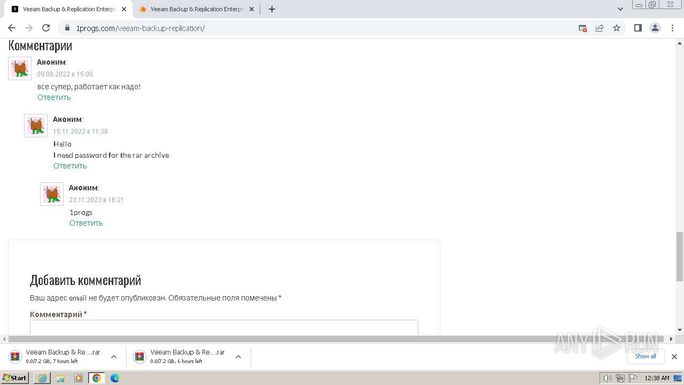Open the volume icon in system tray

tap(608, 378)
